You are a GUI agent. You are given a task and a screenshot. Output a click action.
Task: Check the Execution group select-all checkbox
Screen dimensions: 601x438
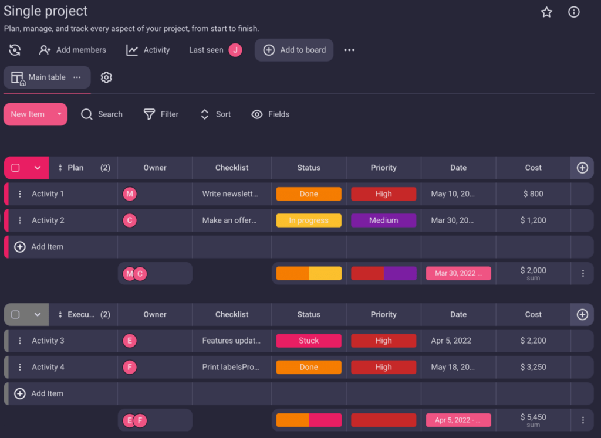[16, 315]
